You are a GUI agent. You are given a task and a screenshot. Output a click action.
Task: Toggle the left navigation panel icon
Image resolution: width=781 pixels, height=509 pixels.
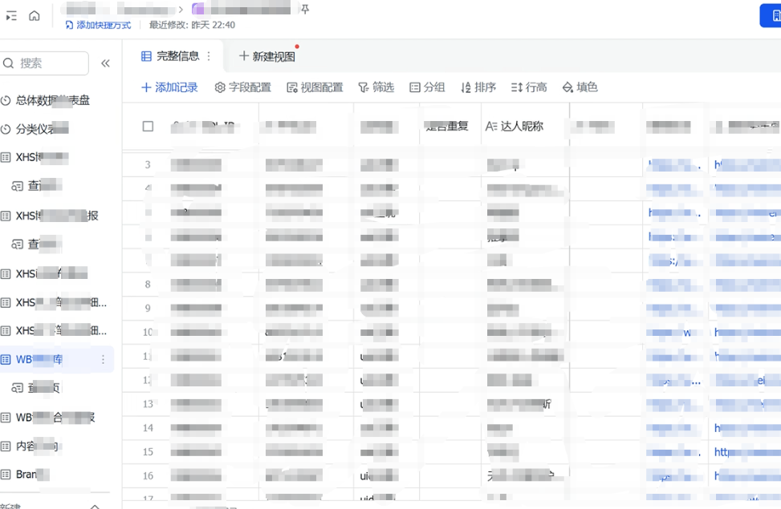tap(11, 16)
